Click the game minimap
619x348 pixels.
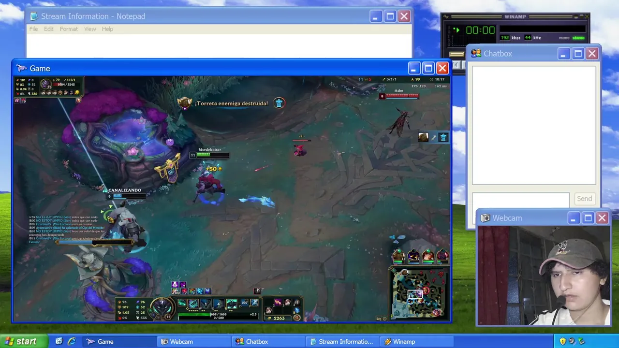[419, 294]
